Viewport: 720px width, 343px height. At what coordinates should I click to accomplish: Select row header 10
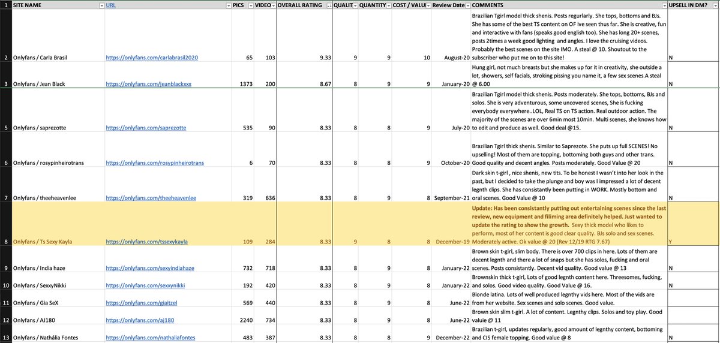coord(5,281)
